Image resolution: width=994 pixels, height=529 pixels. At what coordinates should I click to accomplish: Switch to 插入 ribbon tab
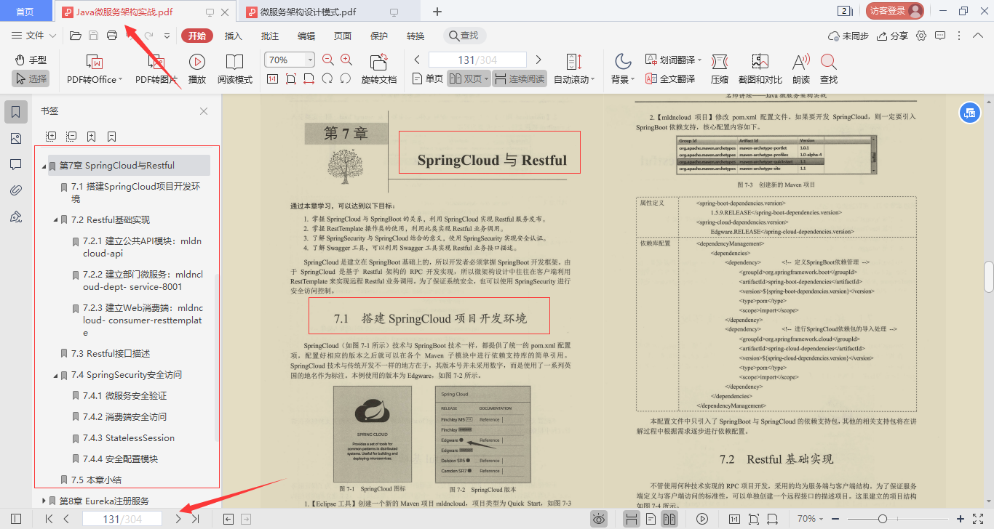(233, 36)
